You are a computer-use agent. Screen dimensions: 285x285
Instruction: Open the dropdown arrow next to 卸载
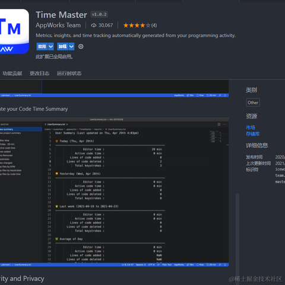(71, 46)
